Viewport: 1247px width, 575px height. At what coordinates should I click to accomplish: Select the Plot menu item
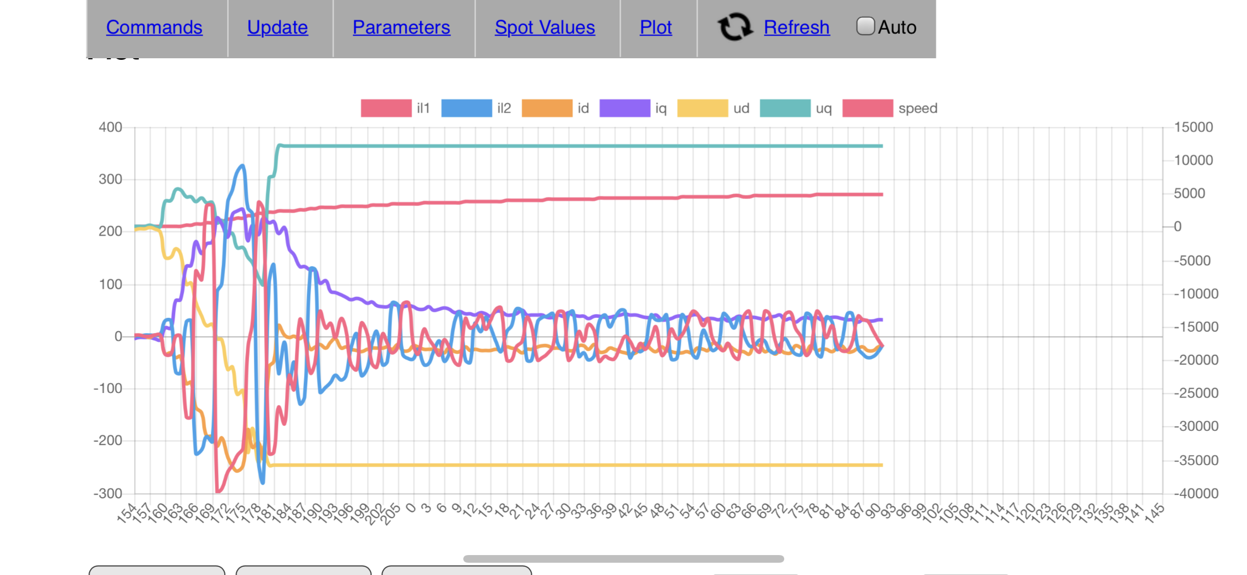click(x=655, y=27)
